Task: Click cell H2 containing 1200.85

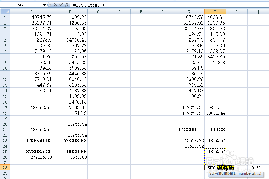Action: (215, 23)
